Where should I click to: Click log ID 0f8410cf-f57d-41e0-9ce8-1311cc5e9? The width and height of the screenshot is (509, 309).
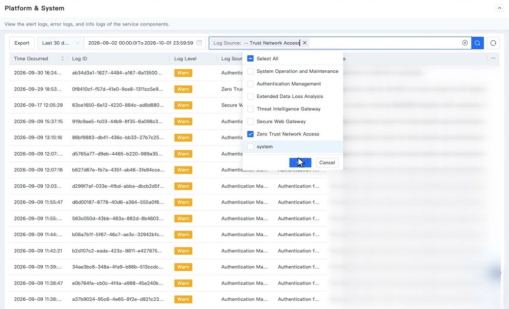point(118,89)
